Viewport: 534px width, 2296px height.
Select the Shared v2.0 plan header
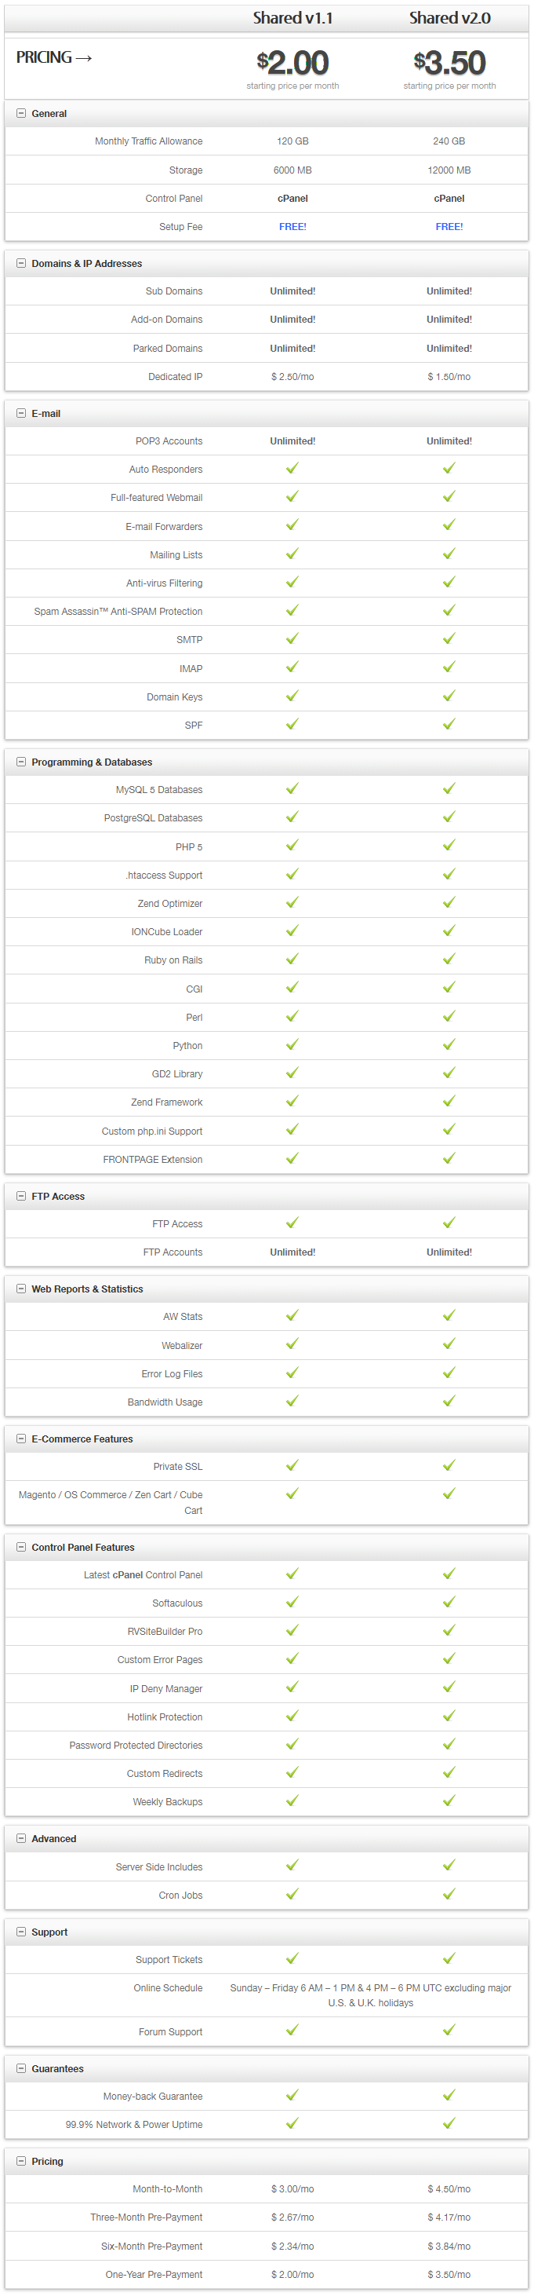[x=449, y=18]
